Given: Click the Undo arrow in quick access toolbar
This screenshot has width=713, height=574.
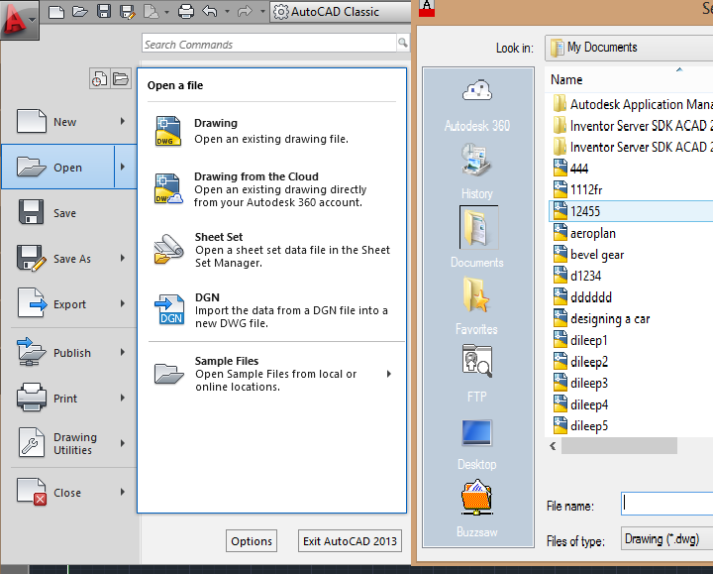Looking at the screenshot, I should [210, 11].
